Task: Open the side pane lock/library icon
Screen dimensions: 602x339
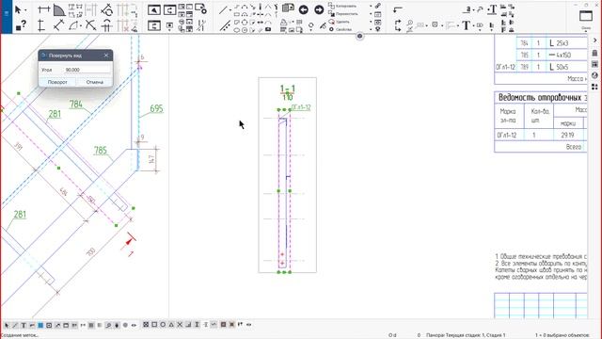Action: (594, 53)
